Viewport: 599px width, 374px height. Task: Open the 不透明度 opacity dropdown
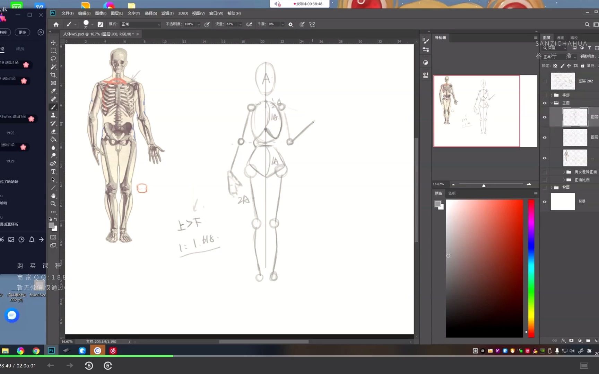point(199,24)
